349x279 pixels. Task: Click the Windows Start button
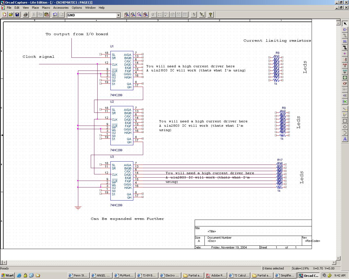click(8, 275)
